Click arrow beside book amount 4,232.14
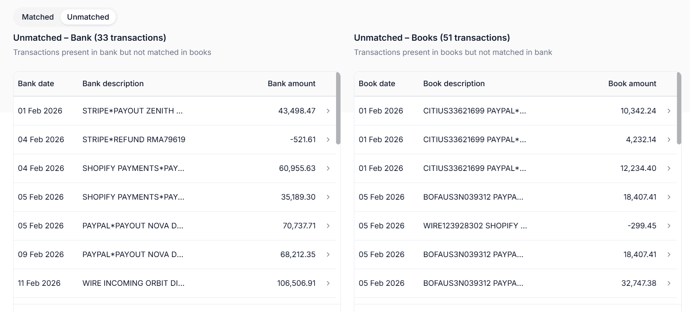The width and height of the screenshot is (690, 312). click(669, 140)
